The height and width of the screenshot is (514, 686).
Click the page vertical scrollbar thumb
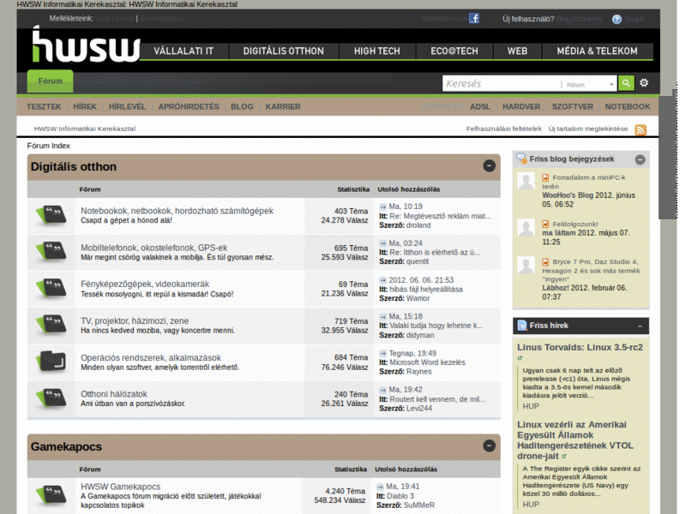(x=668, y=157)
